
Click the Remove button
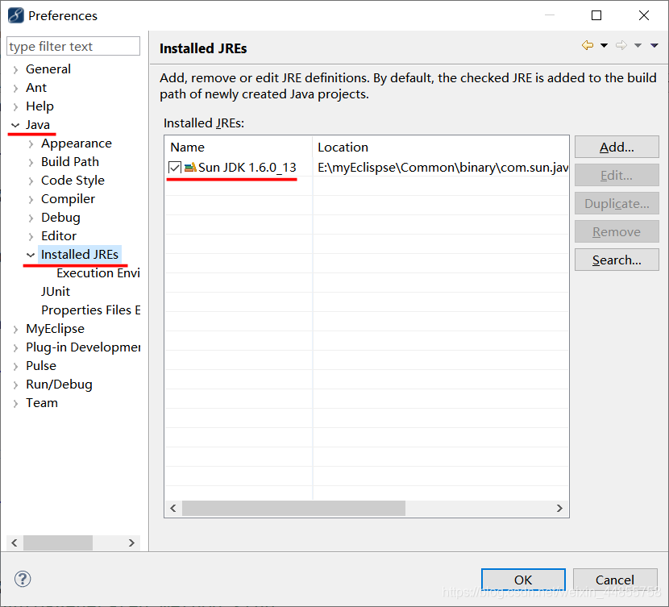pos(617,231)
